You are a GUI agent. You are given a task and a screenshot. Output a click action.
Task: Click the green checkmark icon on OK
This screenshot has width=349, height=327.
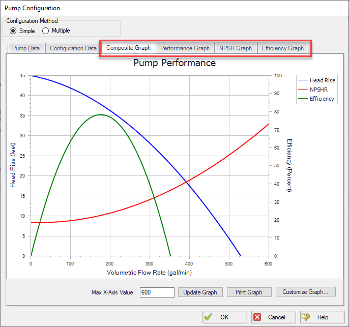coord(208,317)
